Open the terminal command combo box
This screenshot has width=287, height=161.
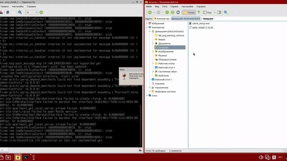click(32, 13)
